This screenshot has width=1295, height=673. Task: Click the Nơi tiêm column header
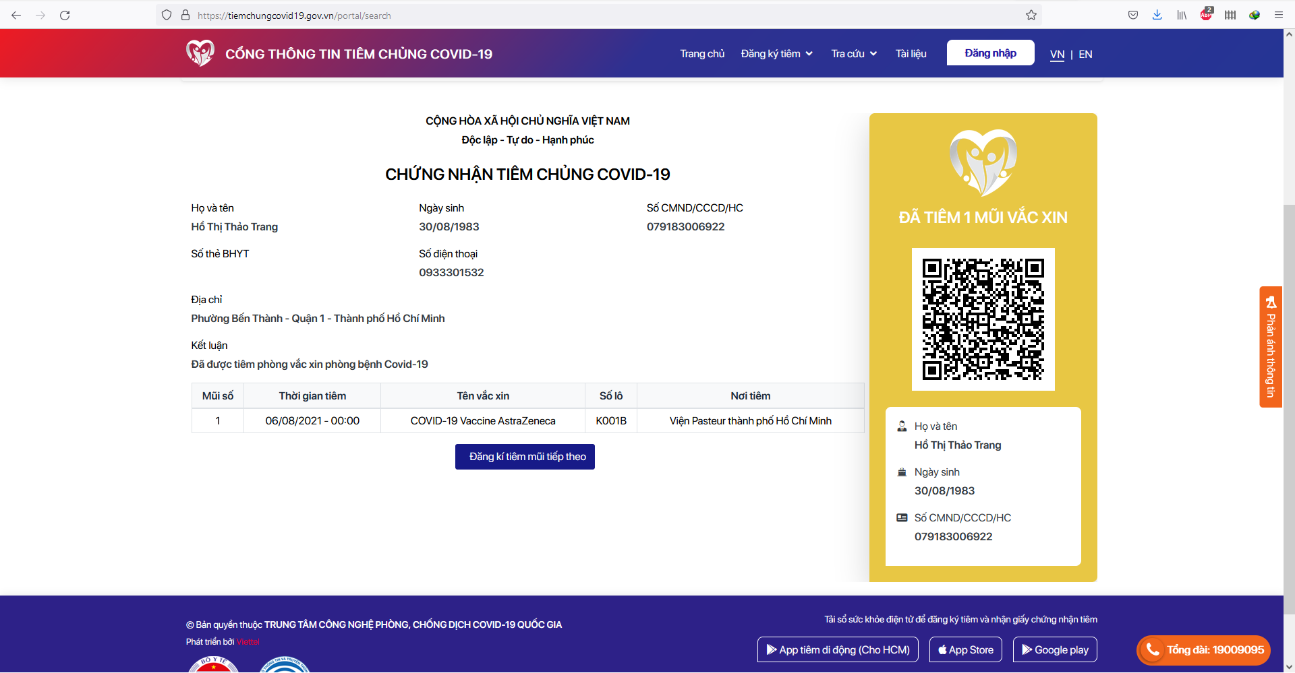751,396
